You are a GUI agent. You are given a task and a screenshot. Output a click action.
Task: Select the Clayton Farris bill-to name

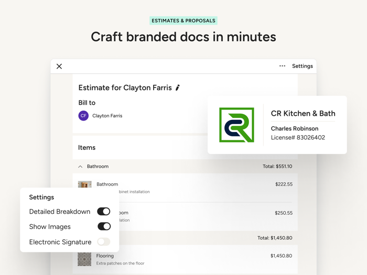tap(107, 116)
